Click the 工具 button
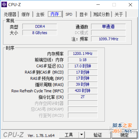 click(x=69, y=135)
